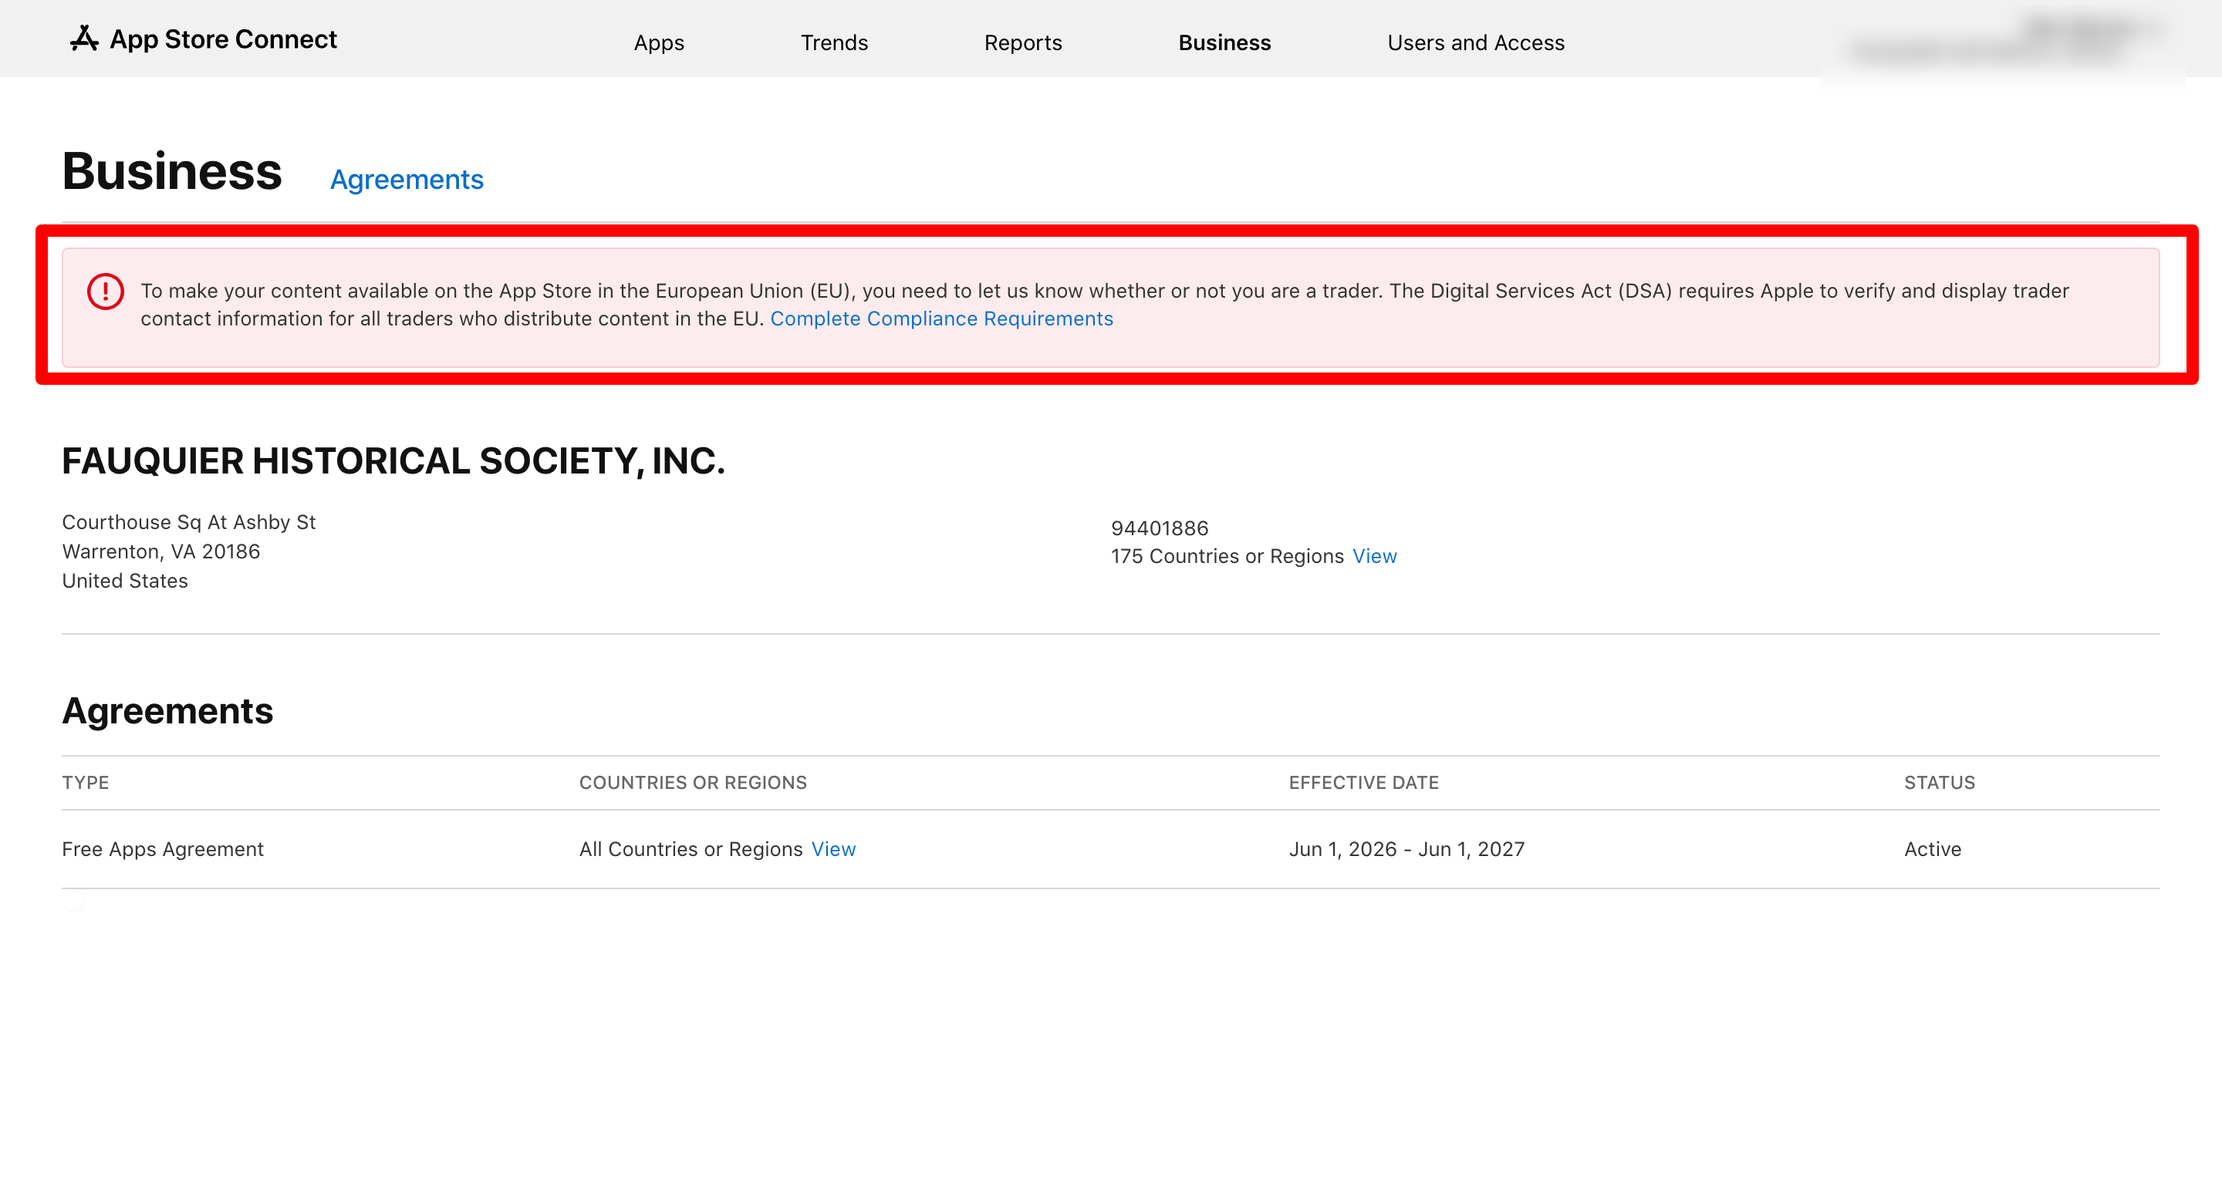Click the FAUQUIER HISTORICAL SOCIETY, INC. heading
Viewport: 2222px width, 1200px height.
[393, 461]
